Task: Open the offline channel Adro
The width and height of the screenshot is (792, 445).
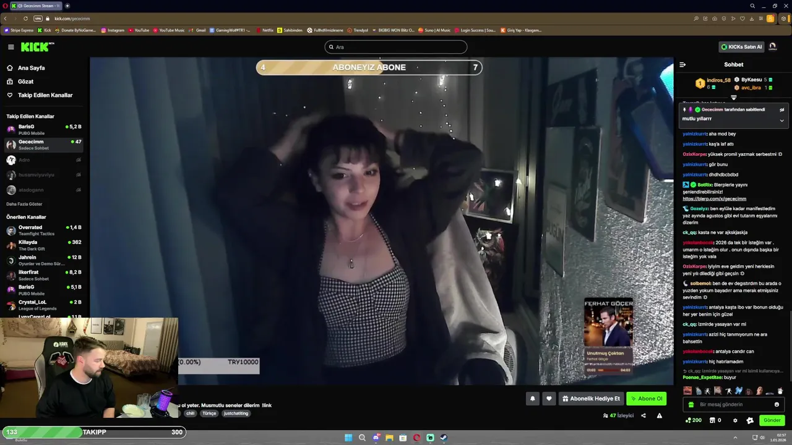Action: coord(43,160)
